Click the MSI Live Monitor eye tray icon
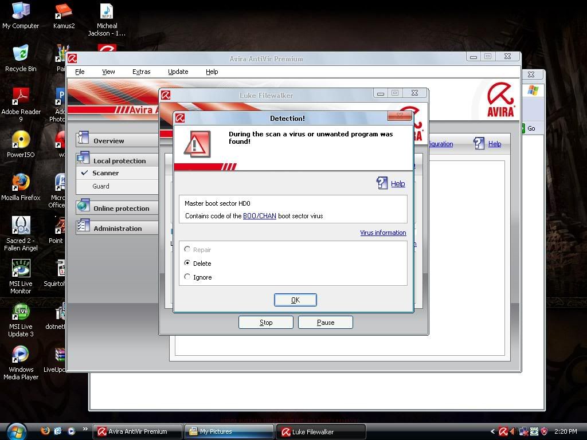 [x=534, y=431]
